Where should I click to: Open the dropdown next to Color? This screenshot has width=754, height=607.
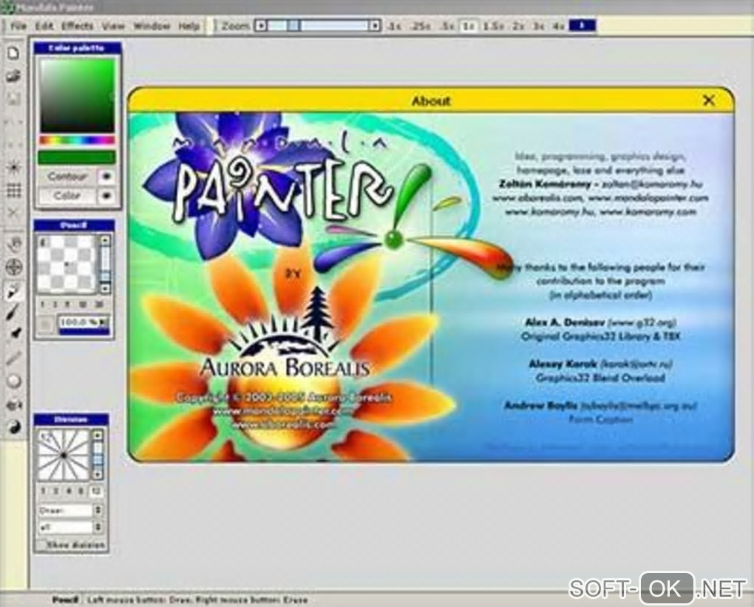pyautogui.click(x=106, y=196)
